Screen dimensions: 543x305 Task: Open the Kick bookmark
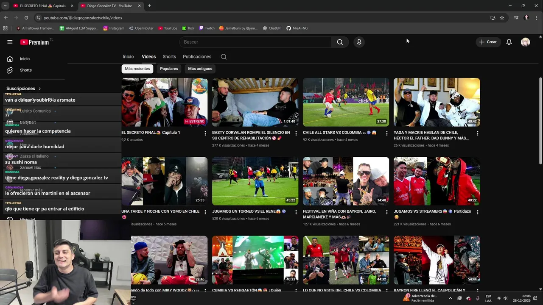[188, 28]
